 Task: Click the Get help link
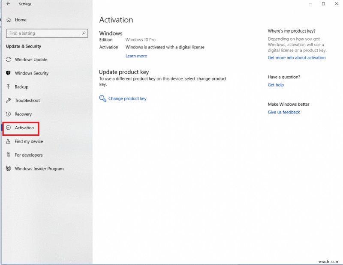coord(276,85)
